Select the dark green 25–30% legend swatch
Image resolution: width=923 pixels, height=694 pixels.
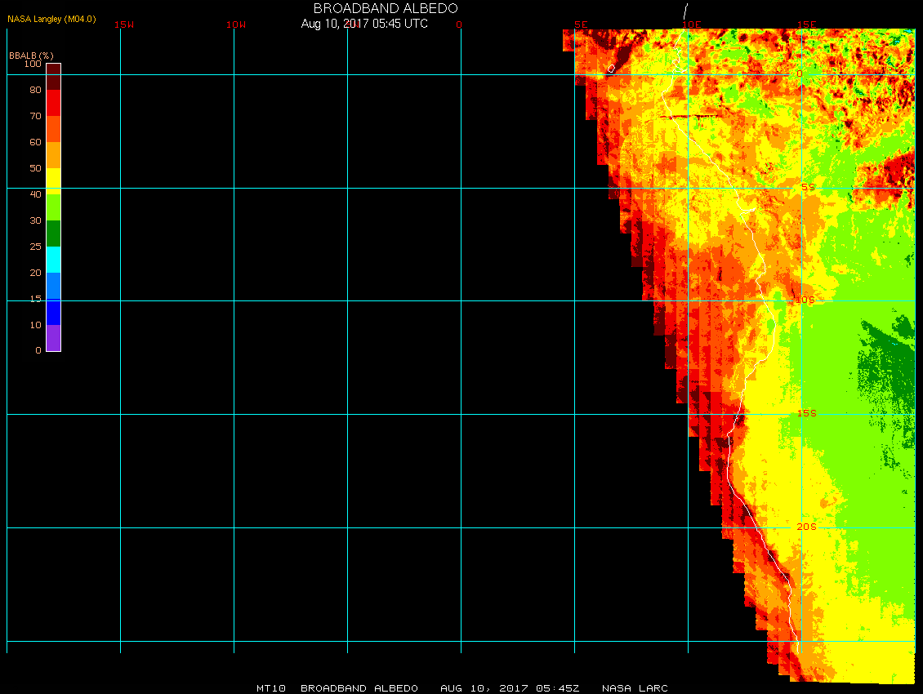53,234
